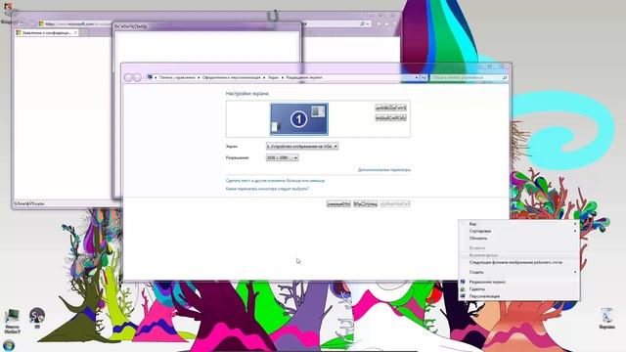
Task: Go back in the Control Panel window
Action: (x=128, y=77)
